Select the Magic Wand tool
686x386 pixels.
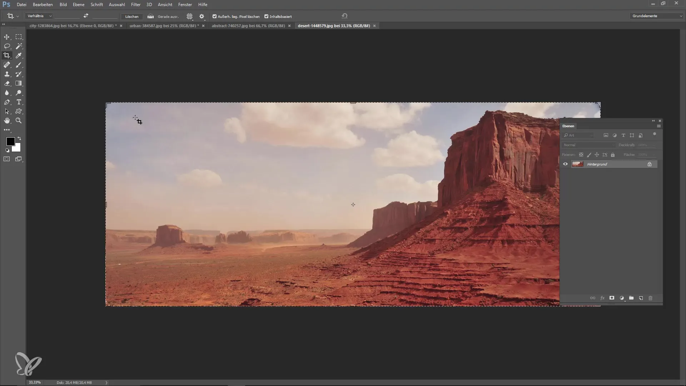[19, 46]
